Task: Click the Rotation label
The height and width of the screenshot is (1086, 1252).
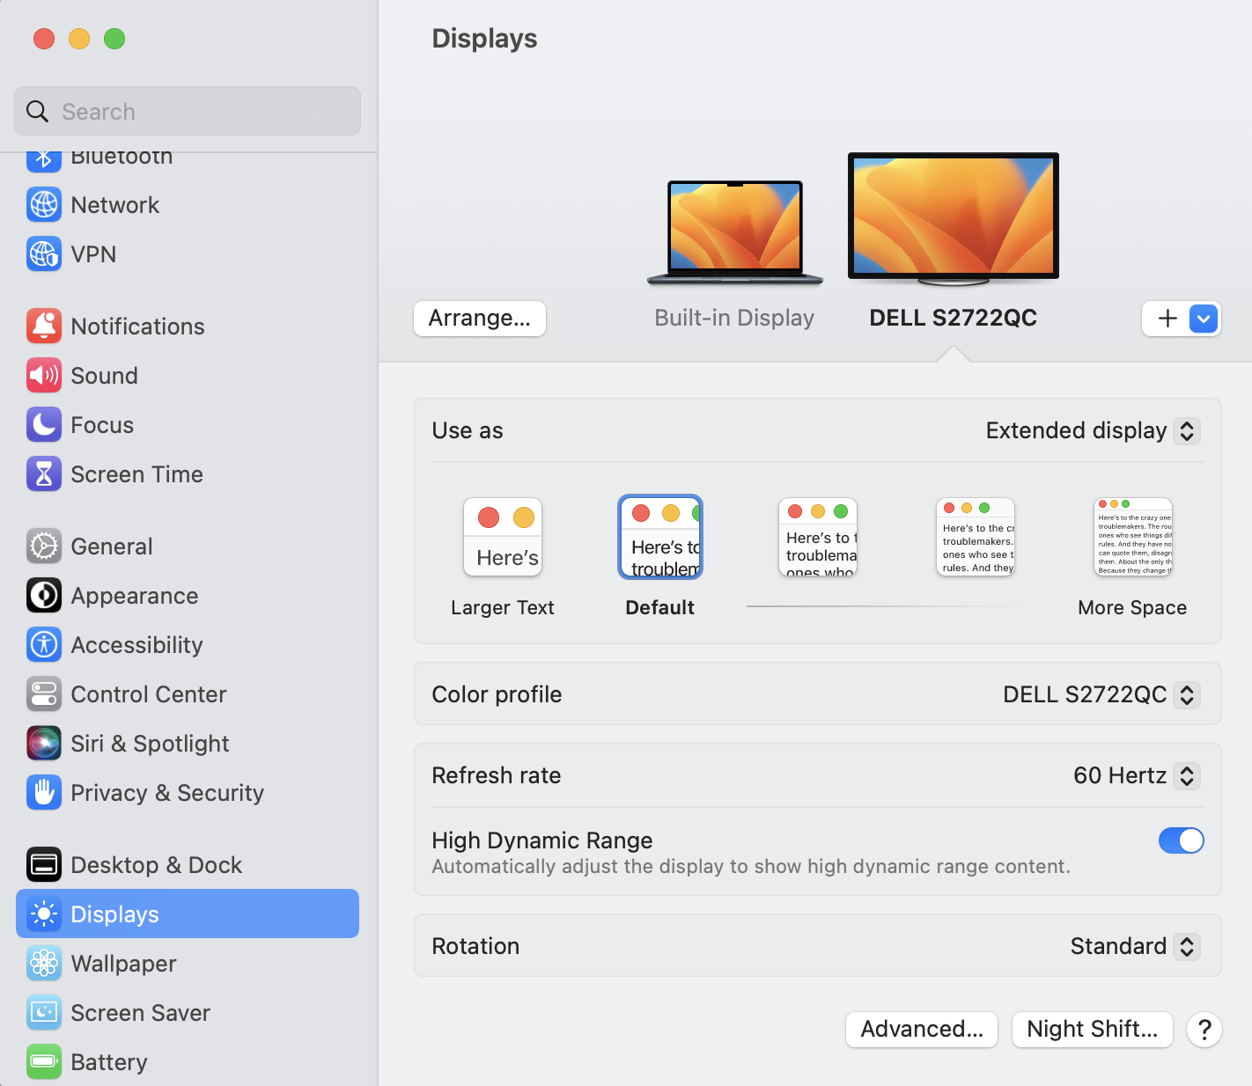Action: coord(475,946)
